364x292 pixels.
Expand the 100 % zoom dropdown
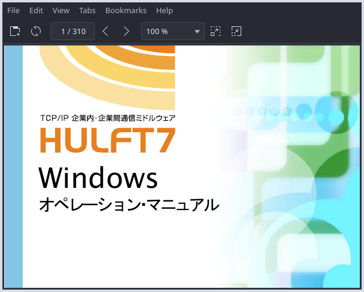coord(173,31)
